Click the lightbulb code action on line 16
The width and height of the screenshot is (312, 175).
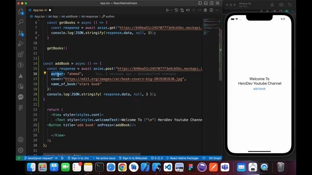tap(45, 73)
